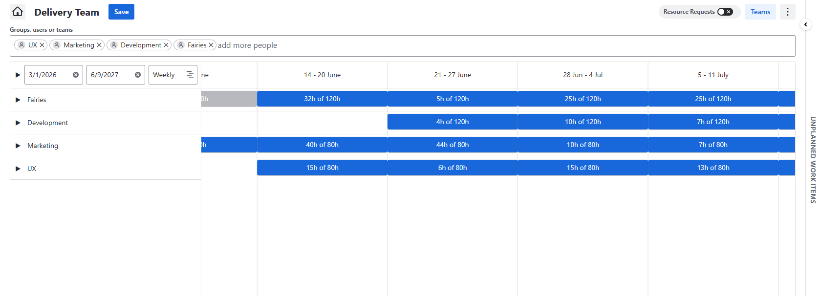Go to the home icon
The image size is (820, 296).
pos(18,12)
